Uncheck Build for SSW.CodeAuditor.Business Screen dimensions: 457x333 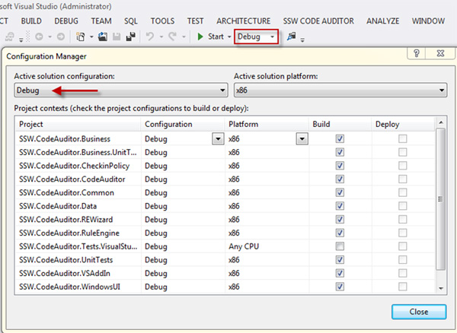click(340, 139)
